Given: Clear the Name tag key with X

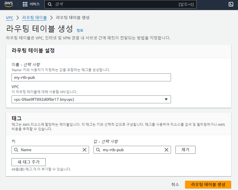Looking at the screenshot, I should point(84,150).
